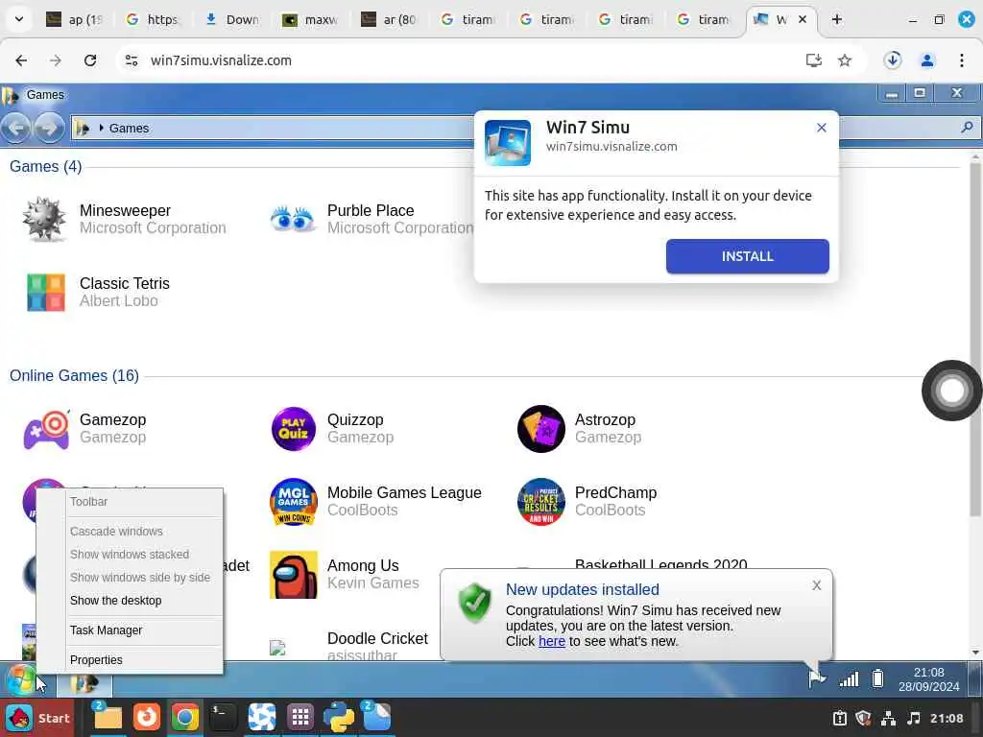983x737 pixels.
Task: Click the Chrome back arrow
Action: [21, 60]
